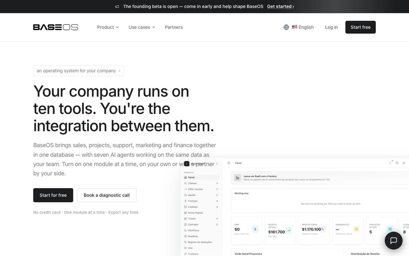Expand the CRM / Vendas chevron
Viewport: 409px width, 256px height.
(217, 189)
